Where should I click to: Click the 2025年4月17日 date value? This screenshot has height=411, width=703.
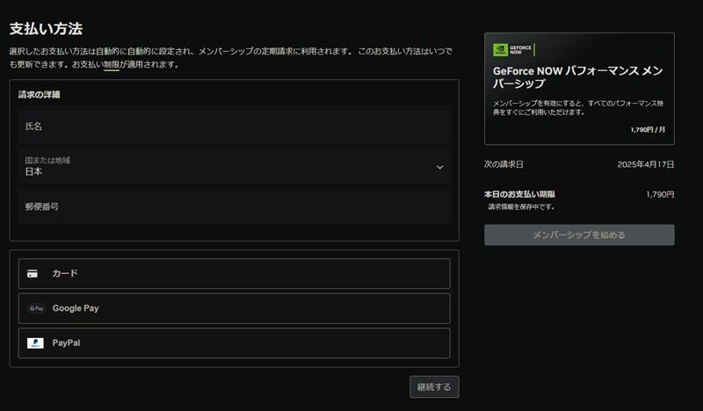click(646, 164)
